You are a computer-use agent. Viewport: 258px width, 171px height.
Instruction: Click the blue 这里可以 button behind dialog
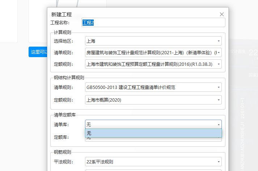tap(38, 52)
